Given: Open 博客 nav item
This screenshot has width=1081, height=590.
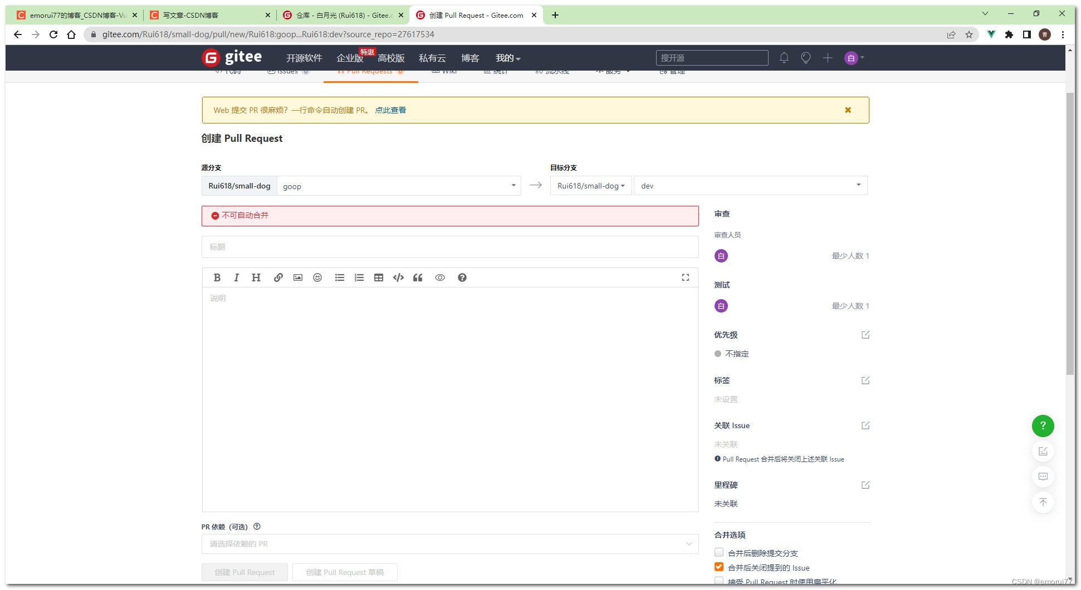Looking at the screenshot, I should click(470, 58).
